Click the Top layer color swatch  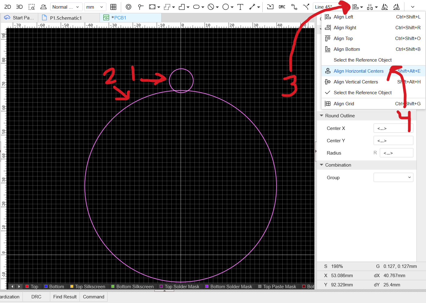[27, 286]
